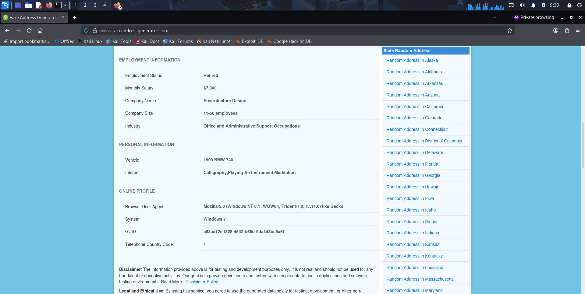Click the address bar URL field
This screenshot has height=294, width=585.
point(299,30)
